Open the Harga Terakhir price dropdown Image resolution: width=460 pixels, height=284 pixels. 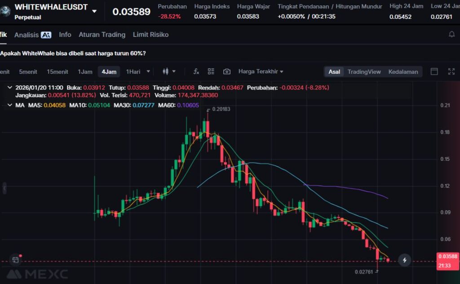tap(261, 71)
